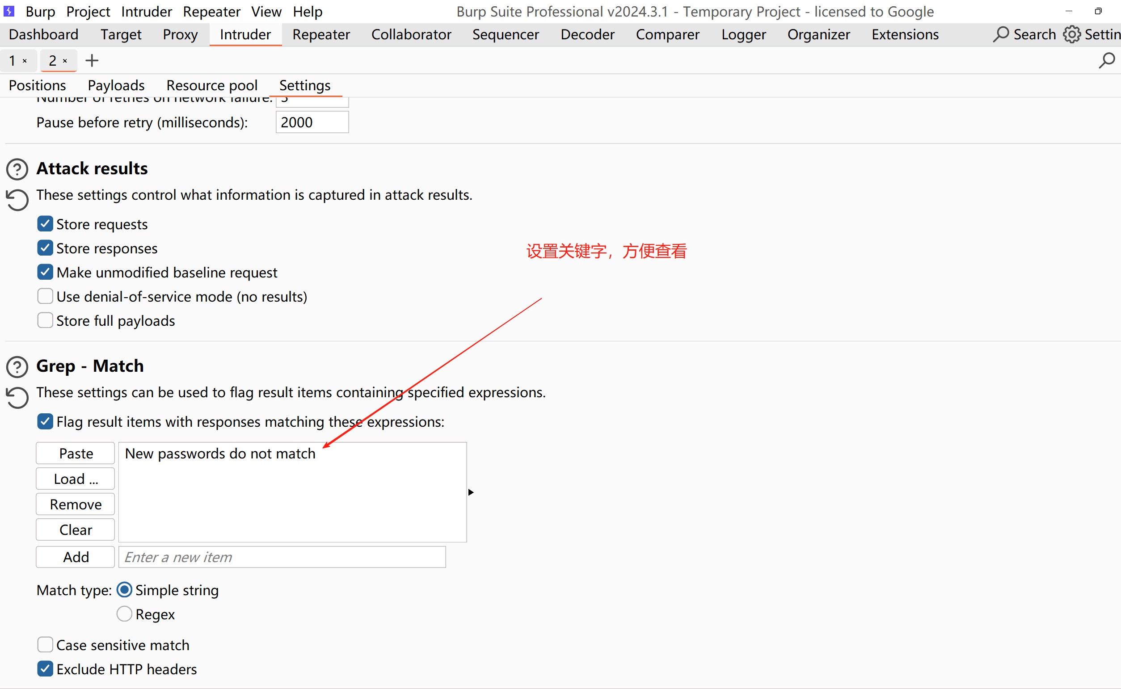This screenshot has width=1121, height=689.
Task: Click the Search magnifier in top bar
Action: (1001, 35)
